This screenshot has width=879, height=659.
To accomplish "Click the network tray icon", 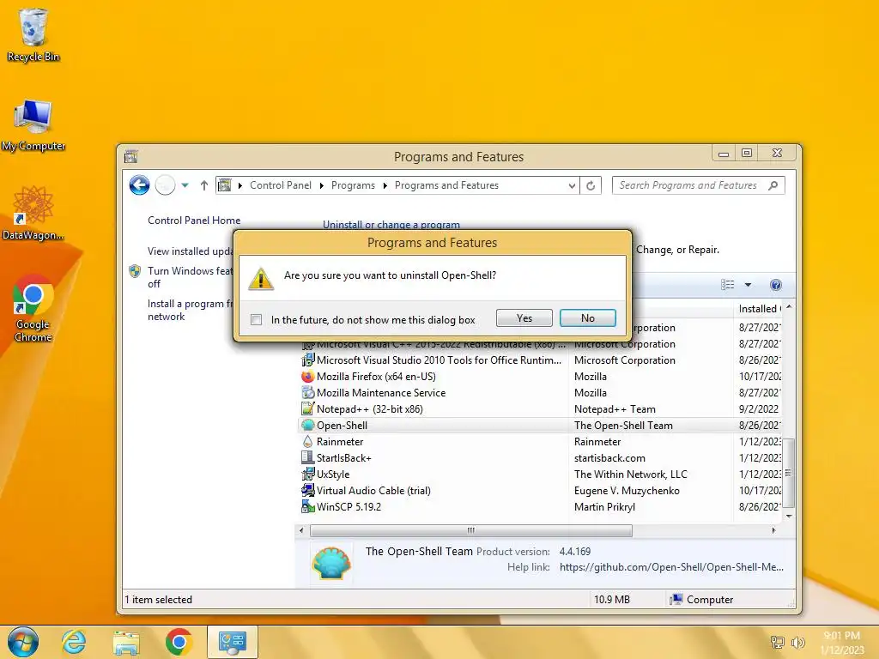I will pos(778,642).
